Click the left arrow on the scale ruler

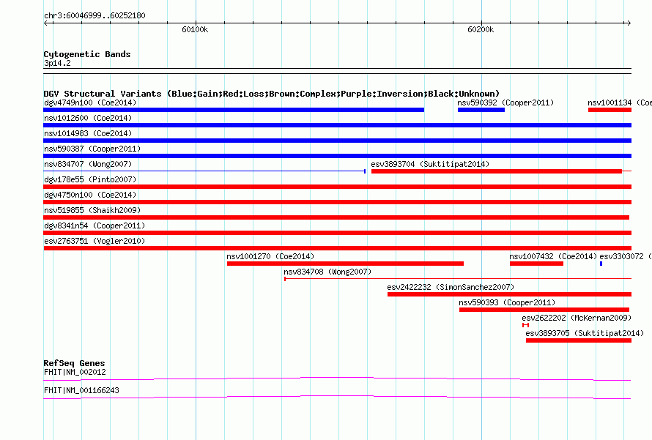click(46, 23)
